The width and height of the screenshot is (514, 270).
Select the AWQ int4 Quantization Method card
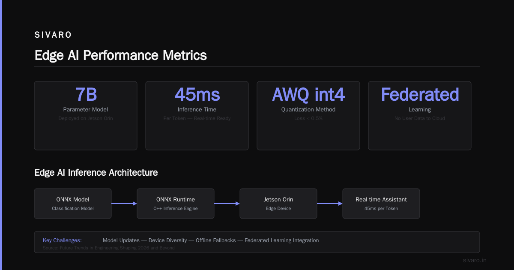pos(308,116)
